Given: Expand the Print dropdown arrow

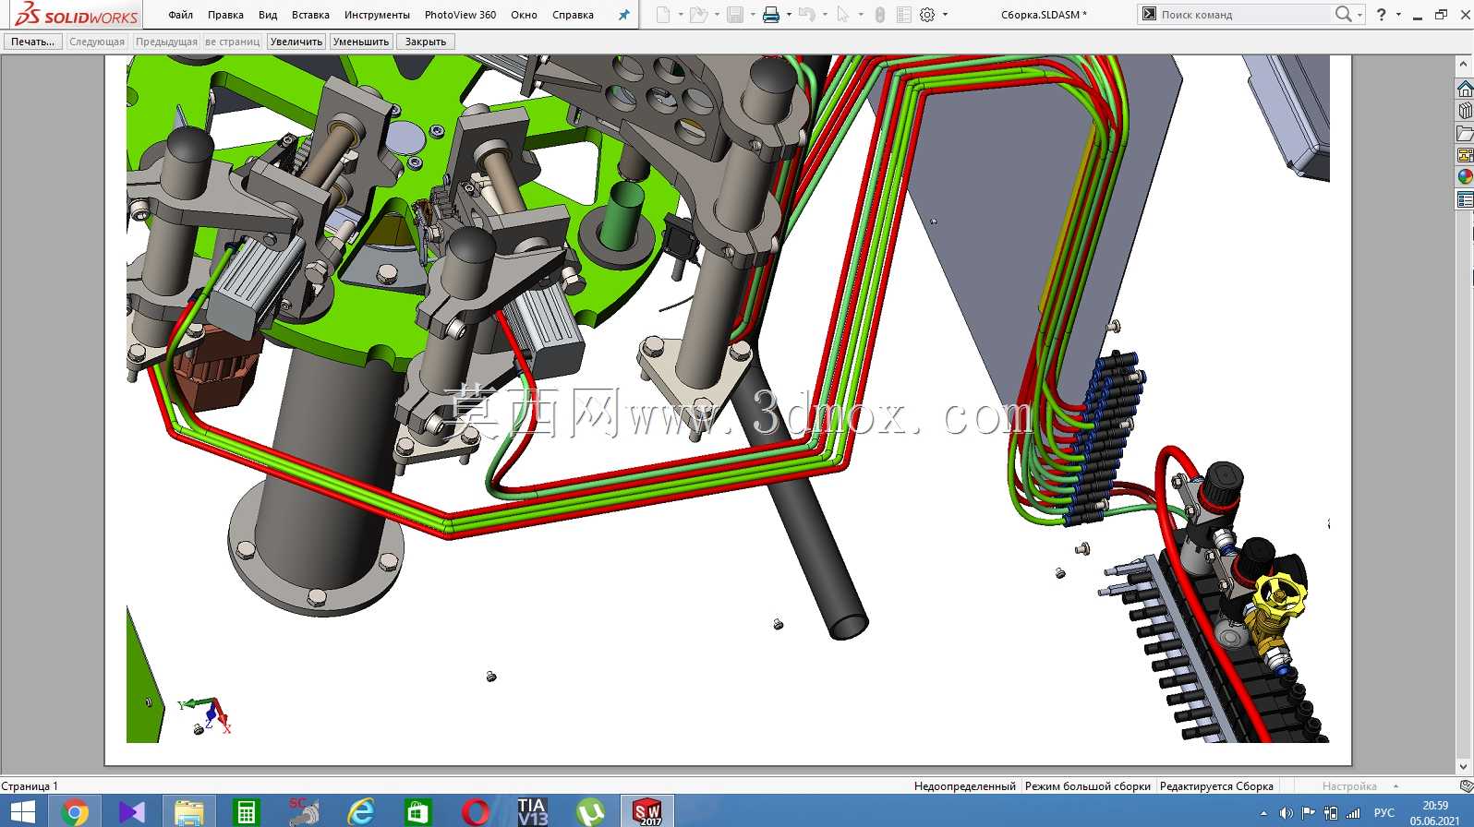Looking at the screenshot, I should click(789, 15).
